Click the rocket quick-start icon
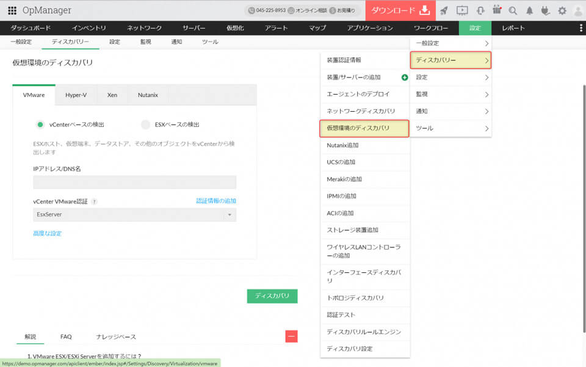Viewport: 586px width, 367px height. click(x=444, y=10)
